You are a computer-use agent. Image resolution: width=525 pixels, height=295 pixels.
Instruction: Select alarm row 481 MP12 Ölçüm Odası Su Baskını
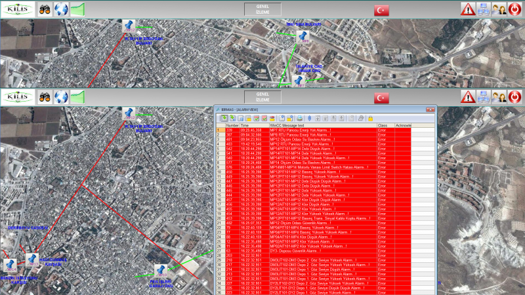314,140
